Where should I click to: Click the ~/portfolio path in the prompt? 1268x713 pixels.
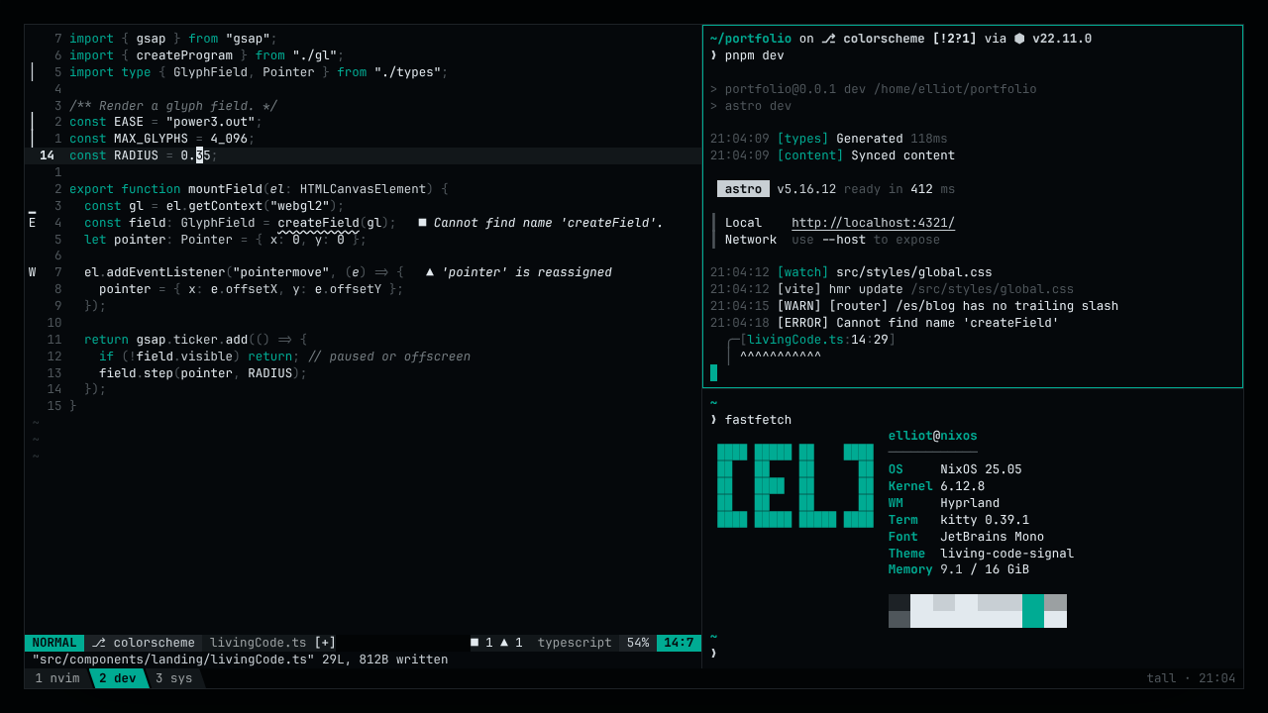pos(751,39)
